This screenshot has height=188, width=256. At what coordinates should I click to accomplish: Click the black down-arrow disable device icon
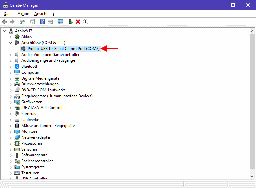coord(86,22)
